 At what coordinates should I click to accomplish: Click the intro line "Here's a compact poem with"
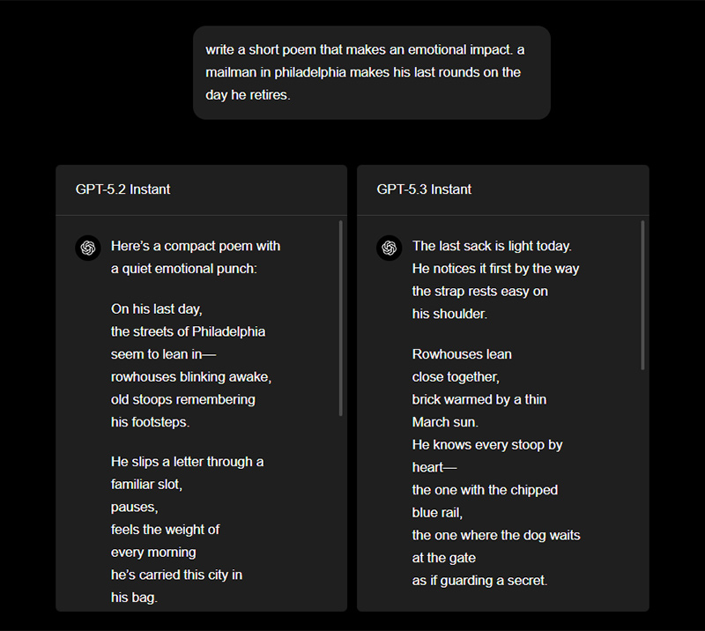pyautogui.click(x=196, y=246)
